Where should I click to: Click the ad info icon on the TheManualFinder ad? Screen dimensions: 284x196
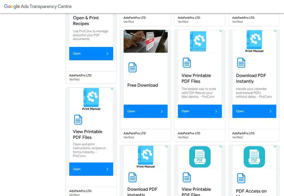click(x=221, y=31)
